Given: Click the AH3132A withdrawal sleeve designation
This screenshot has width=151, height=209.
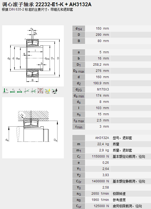Looking at the screenshot, I should (102, 138).
